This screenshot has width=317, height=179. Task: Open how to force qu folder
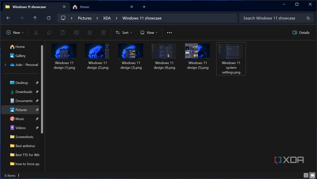(x=25, y=164)
